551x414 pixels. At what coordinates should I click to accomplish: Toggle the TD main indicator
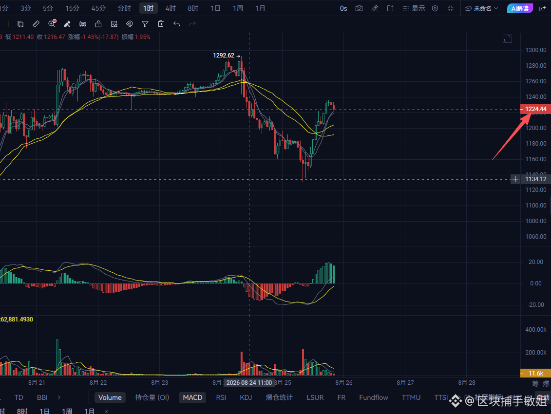[19, 397]
